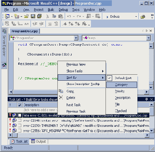Click the pin auto-hide Task List button
The width and height of the screenshot is (155, 152).
tap(146, 99)
